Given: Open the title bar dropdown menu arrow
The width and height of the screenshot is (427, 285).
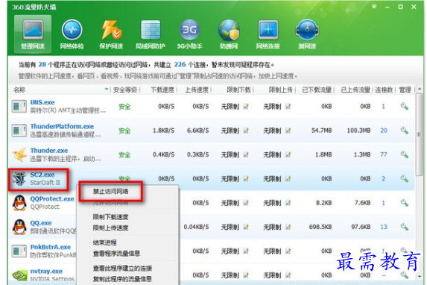Looking at the screenshot, I should click(374, 7).
